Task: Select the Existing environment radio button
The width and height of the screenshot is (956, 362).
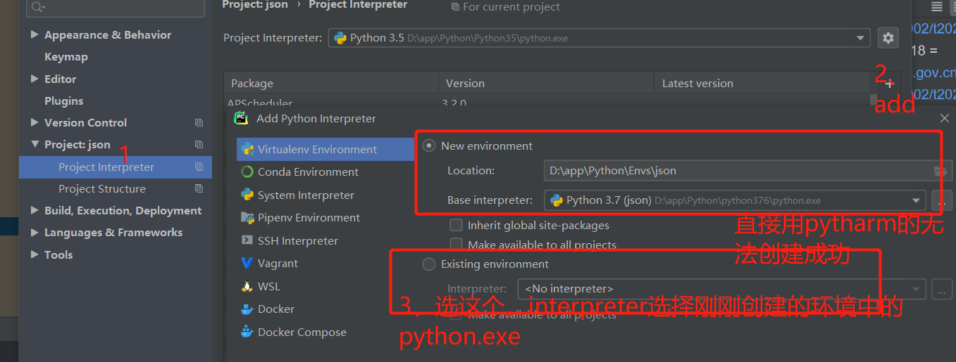Action: pyautogui.click(x=428, y=264)
